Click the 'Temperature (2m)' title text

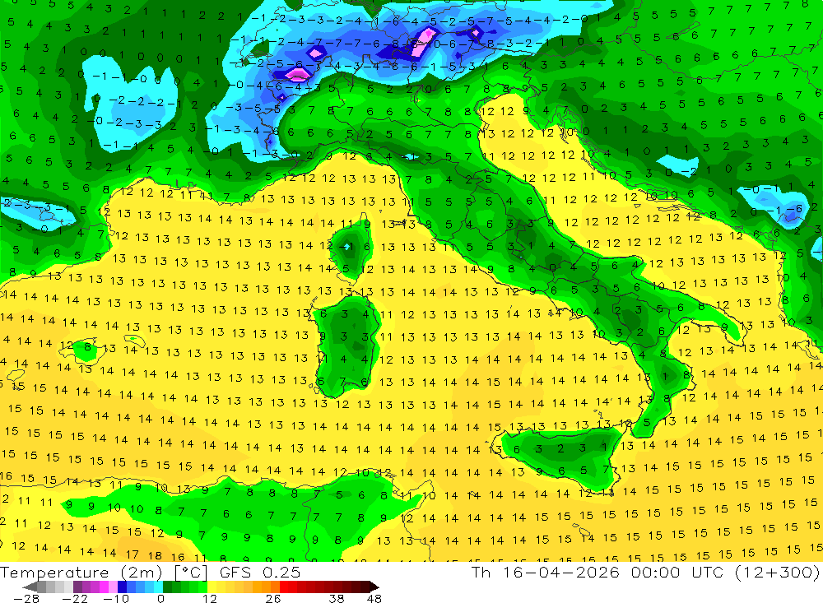(81, 573)
